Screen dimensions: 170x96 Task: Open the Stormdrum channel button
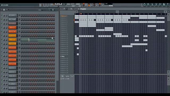[x=12, y=23]
